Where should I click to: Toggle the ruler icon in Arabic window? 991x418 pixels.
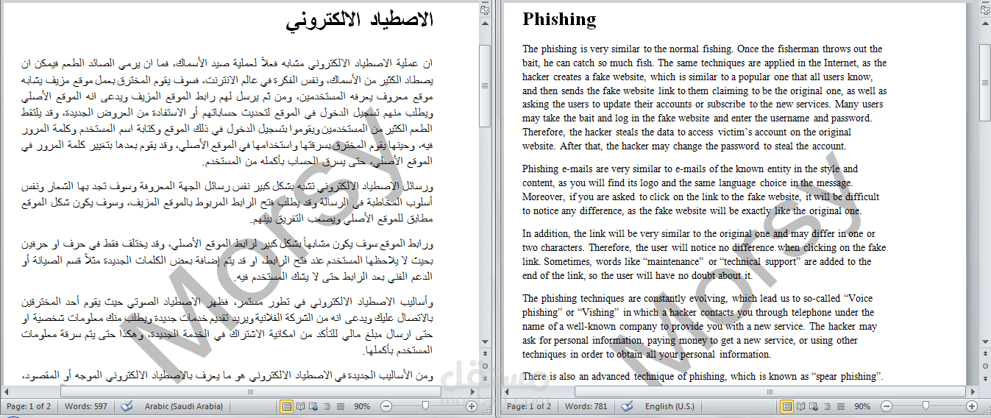pyautogui.click(x=485, y=10)
